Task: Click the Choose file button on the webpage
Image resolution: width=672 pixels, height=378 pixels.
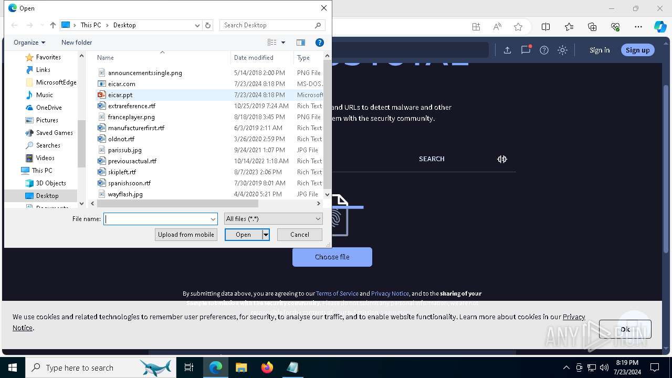Action: (332, 257)
